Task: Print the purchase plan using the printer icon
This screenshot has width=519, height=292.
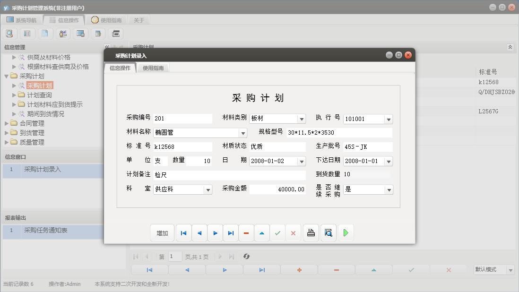Action: coord(311,232)
